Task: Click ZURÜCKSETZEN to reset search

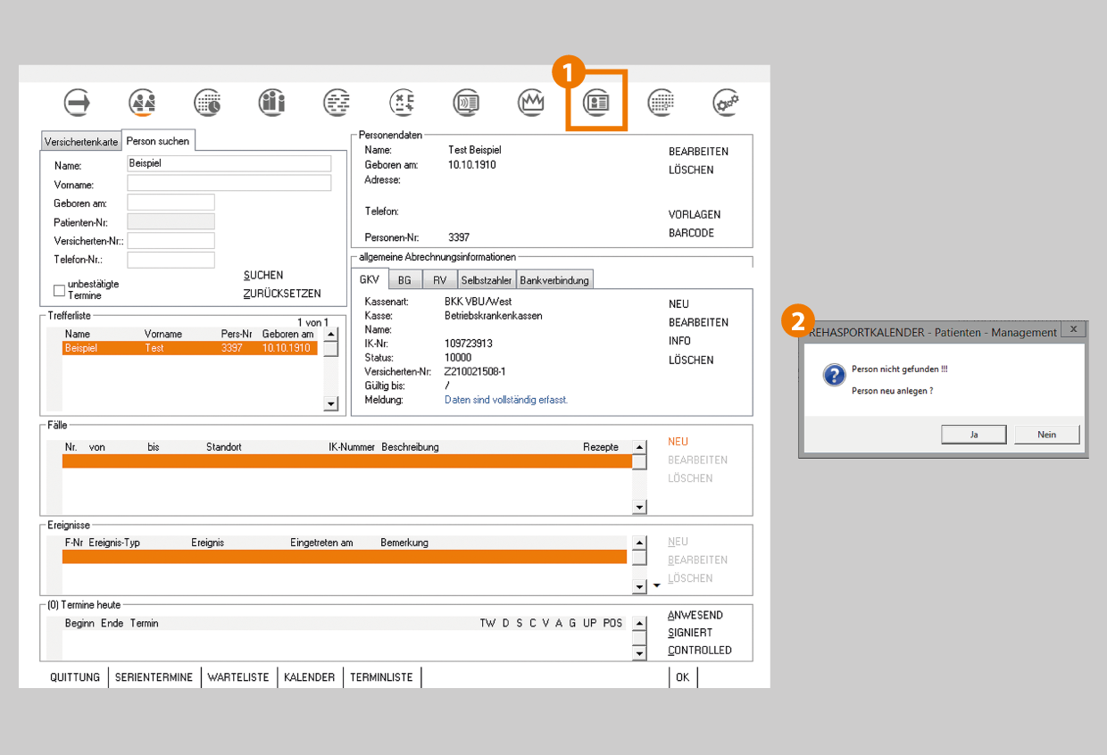Action: (282, 294)
